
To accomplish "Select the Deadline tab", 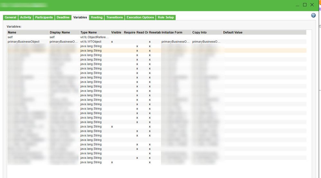I will 63,17.
